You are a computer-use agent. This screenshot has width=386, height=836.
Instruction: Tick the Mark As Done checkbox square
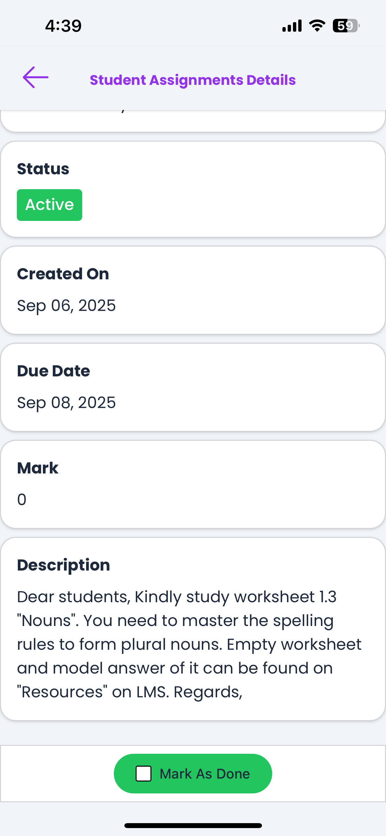(x=144, y=774)
